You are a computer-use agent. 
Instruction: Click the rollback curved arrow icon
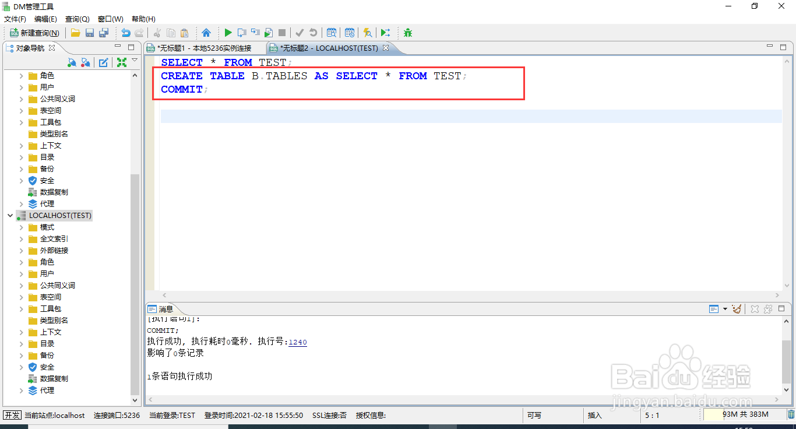pyautogui.click(x=314, y=33)
